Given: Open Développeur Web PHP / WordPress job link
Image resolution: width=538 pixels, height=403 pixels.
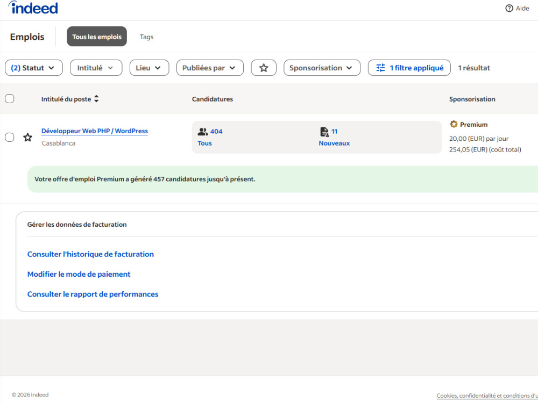Looking at the screenshot, I should (x=95, y=131).
